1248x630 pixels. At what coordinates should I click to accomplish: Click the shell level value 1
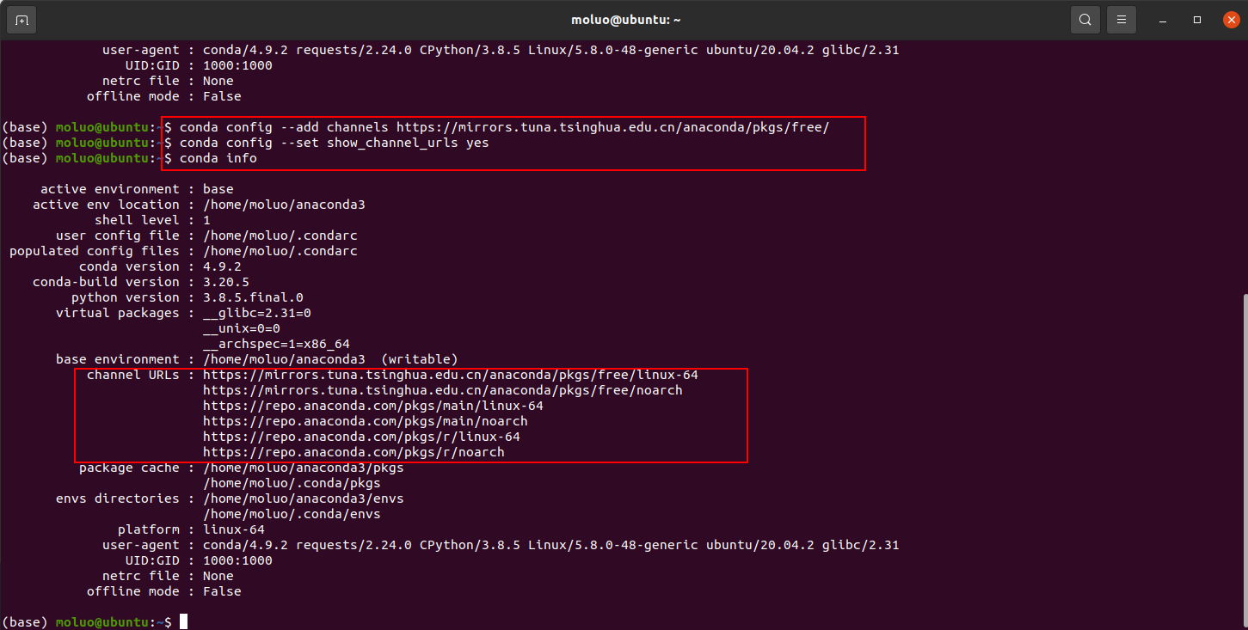206,220
